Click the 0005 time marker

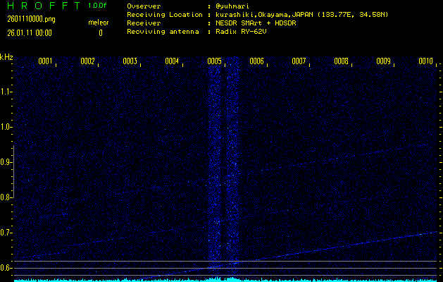point(215,61)
